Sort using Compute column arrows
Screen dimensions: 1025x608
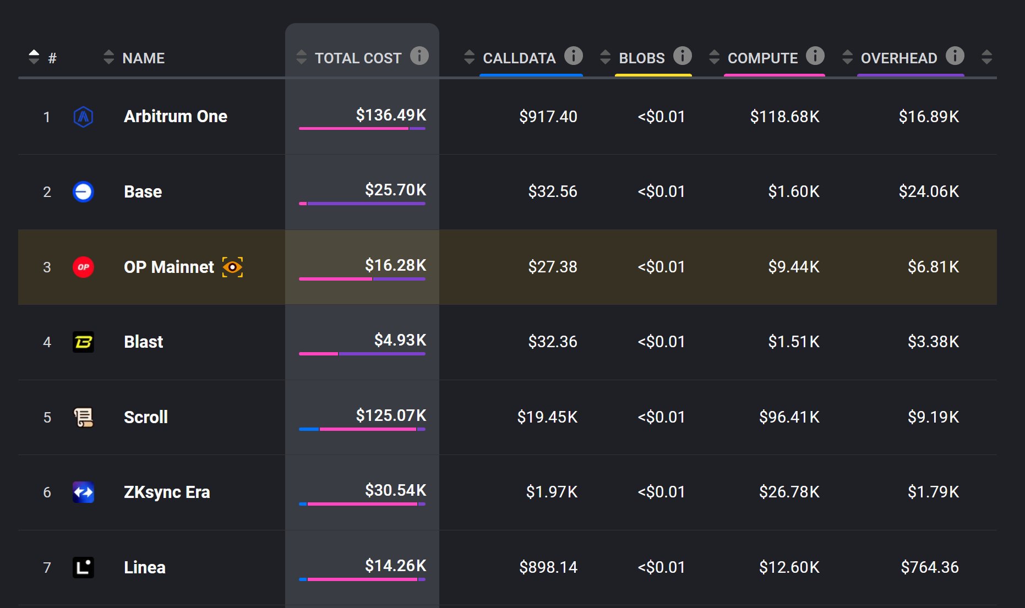714,57
